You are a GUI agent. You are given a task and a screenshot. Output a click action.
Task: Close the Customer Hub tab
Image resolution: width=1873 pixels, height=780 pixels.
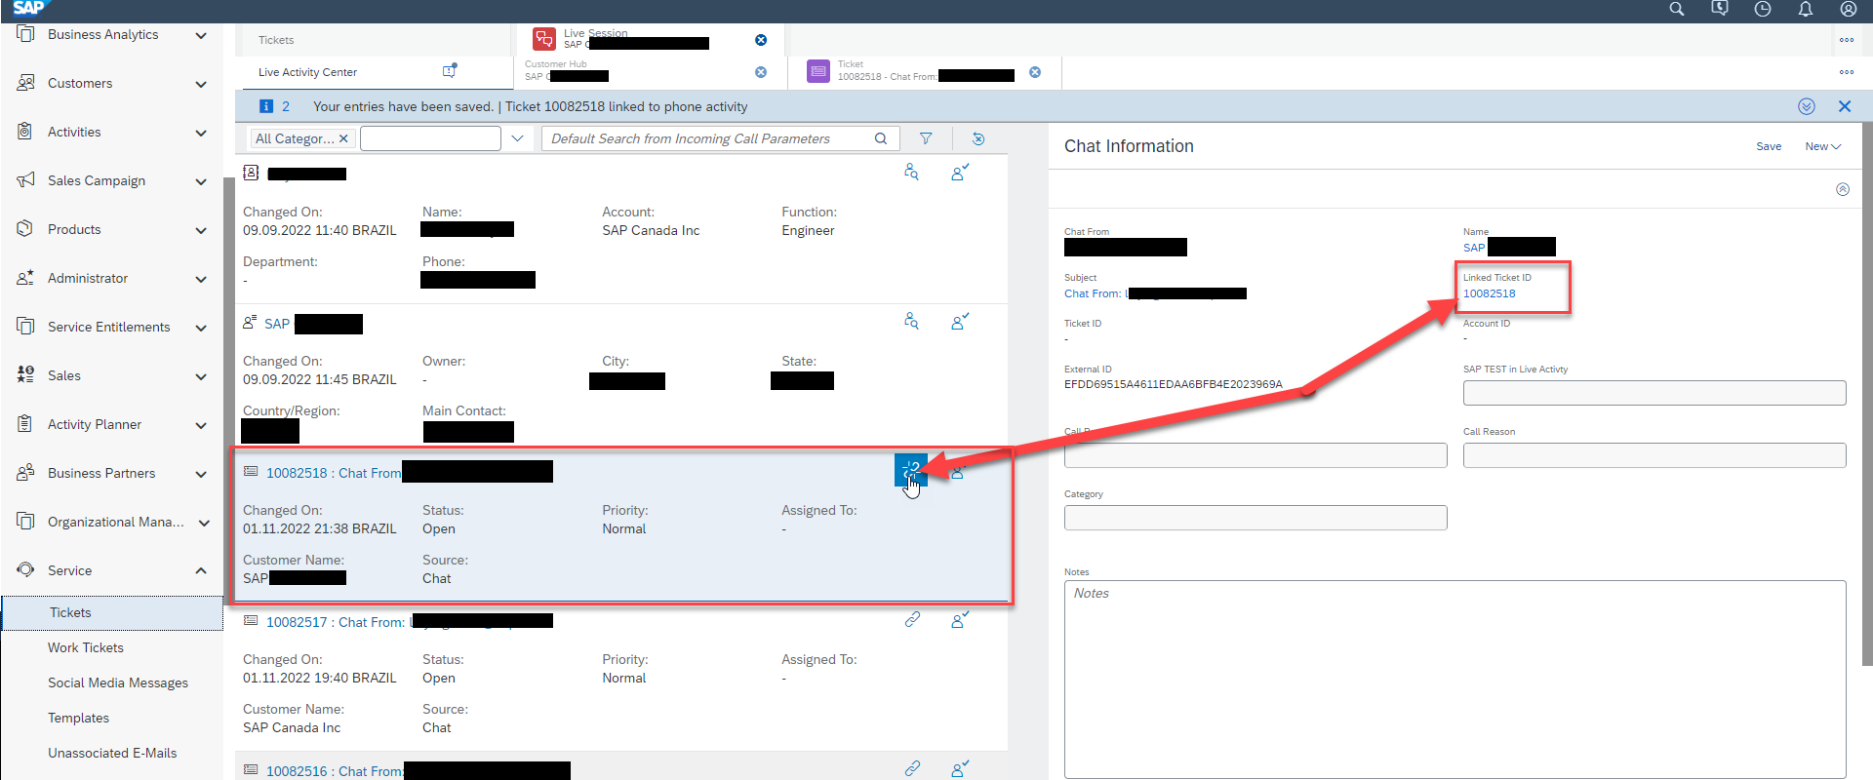(761, 72)
